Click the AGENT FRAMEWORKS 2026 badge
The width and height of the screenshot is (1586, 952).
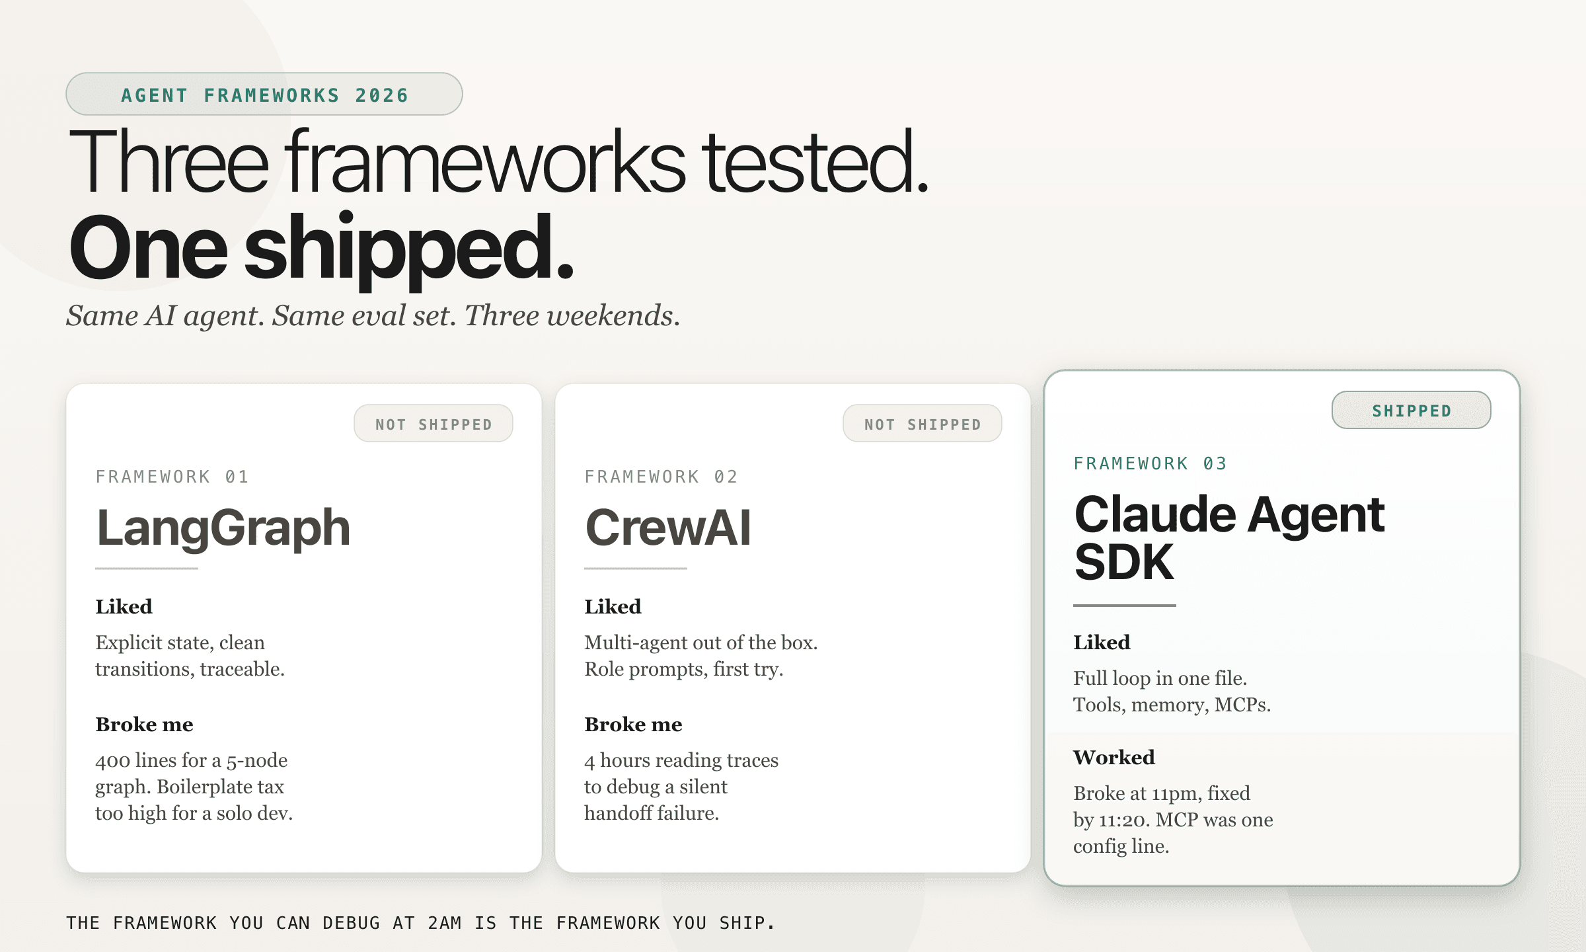[x=263, y=94]
